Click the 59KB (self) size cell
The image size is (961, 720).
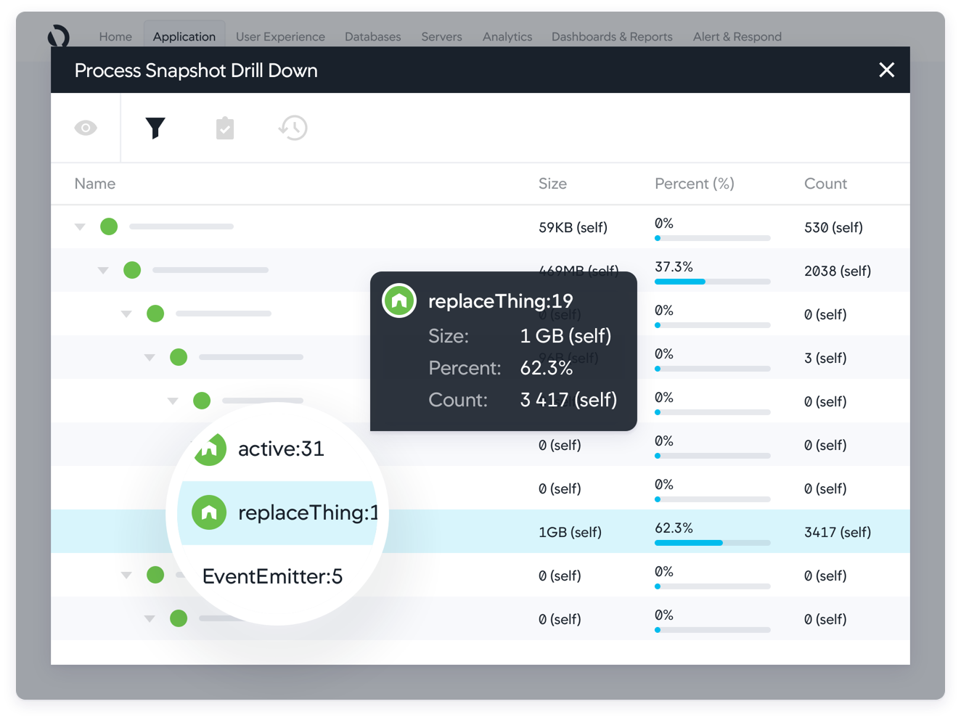(x=573, y=227)
